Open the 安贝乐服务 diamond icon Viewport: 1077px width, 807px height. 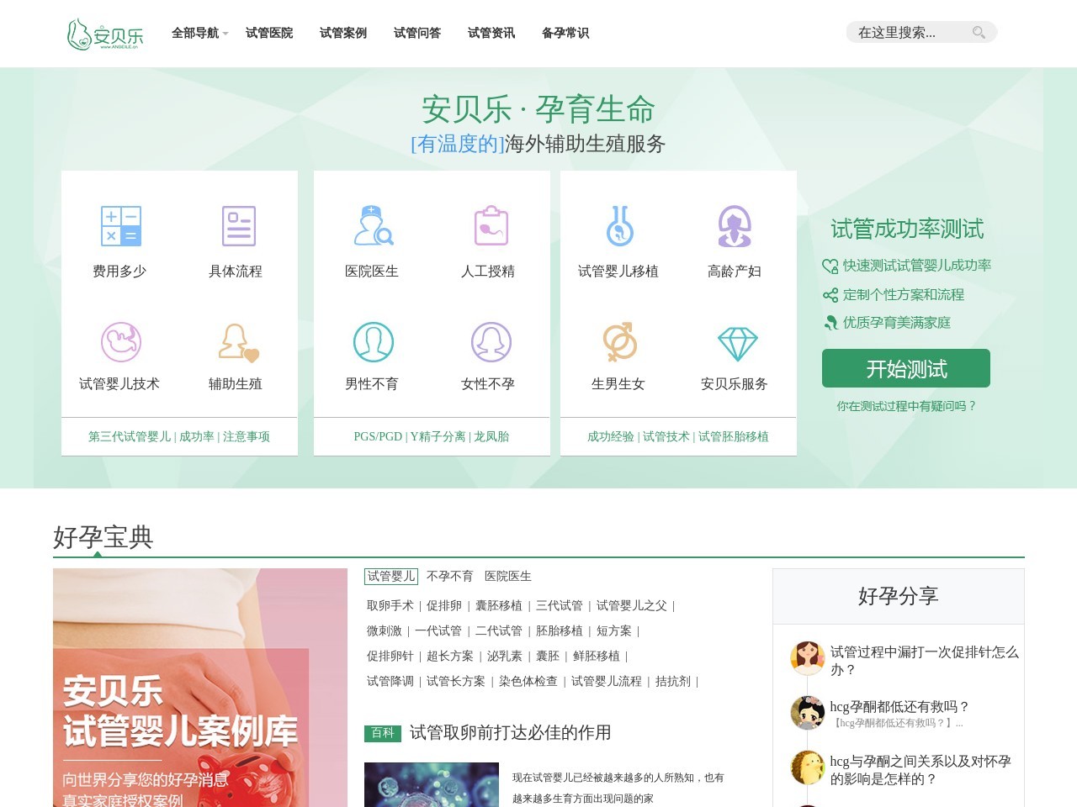pyautogui.click(x=737, y=344)
